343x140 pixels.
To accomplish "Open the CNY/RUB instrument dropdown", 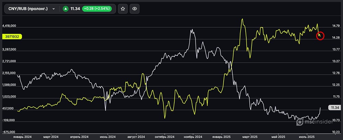I will tap(31, 9).
